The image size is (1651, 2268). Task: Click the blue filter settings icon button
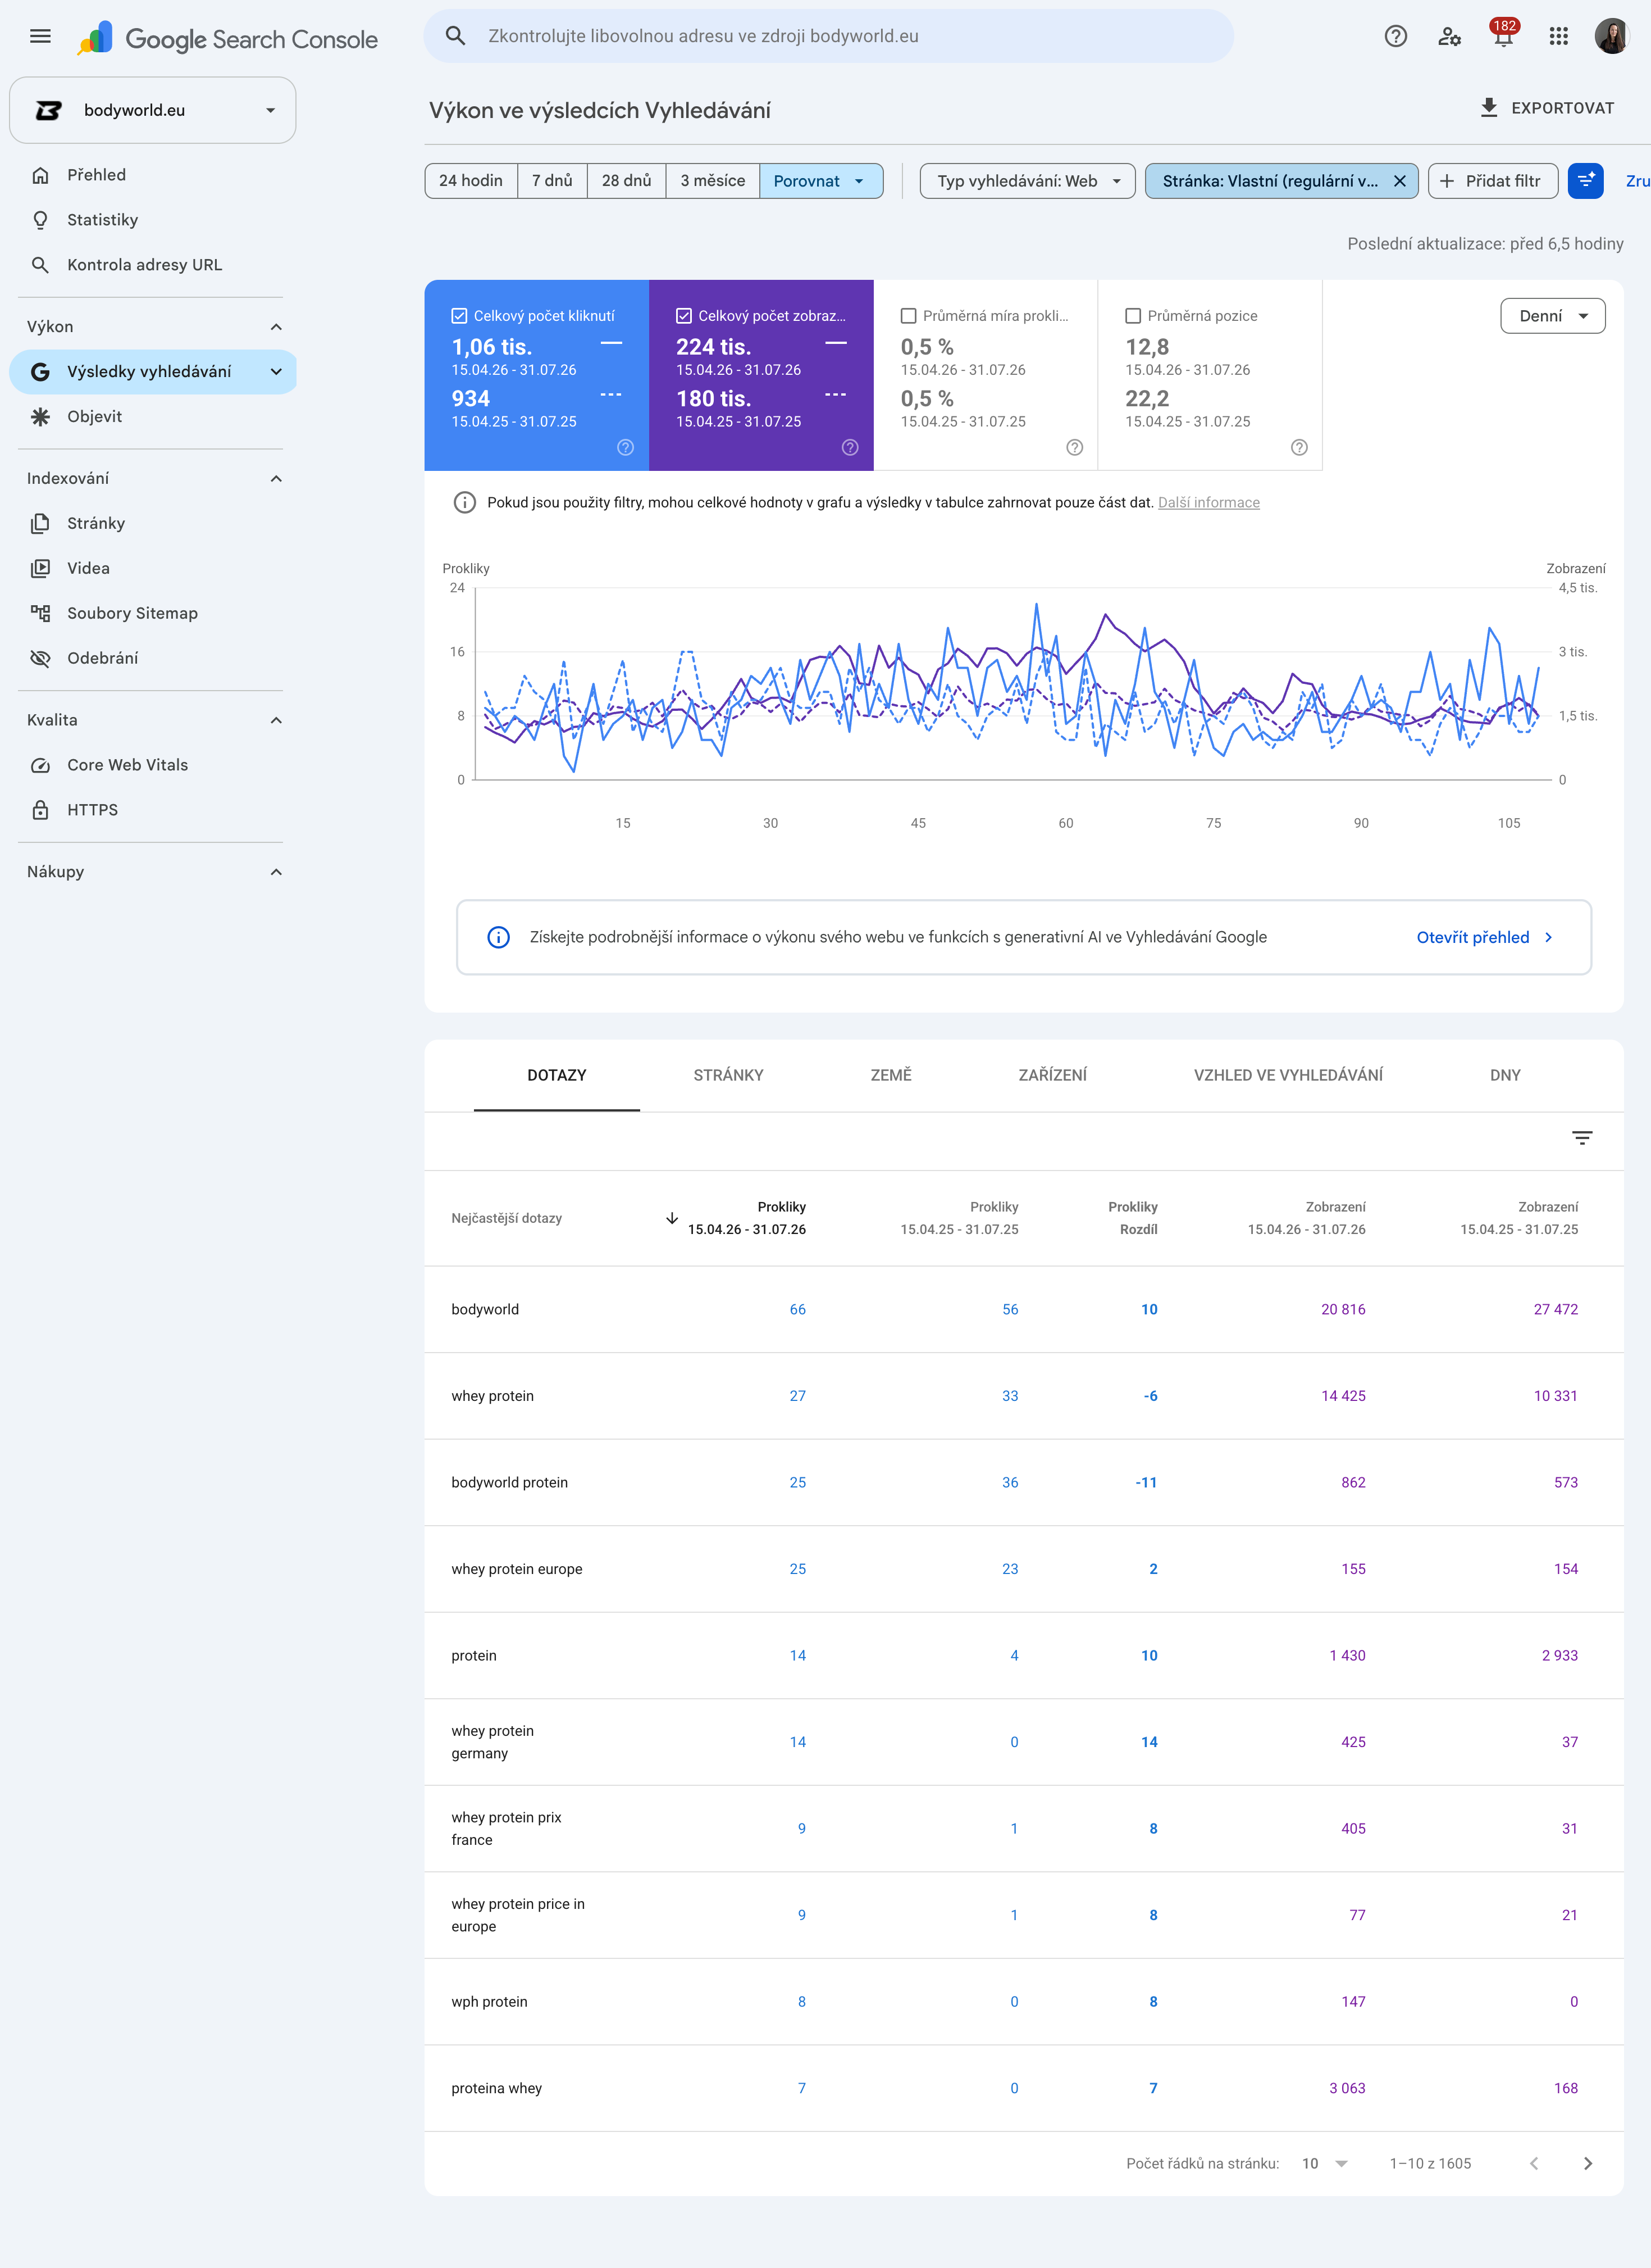point(1585,181)
